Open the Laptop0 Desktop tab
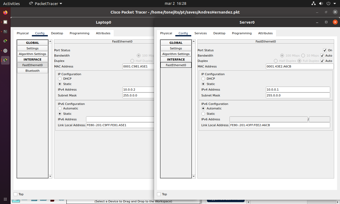The image size is (340, 204). [x=57, y=33]
